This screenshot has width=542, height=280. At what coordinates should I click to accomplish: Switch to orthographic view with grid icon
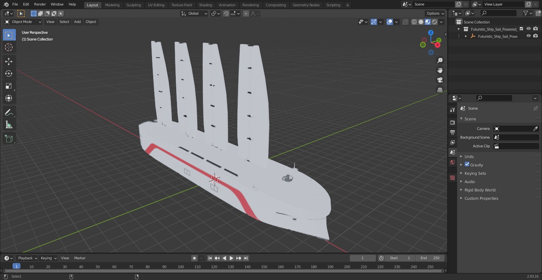click(440, 90)
